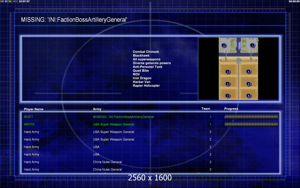Screen dimensions: 300x188
Task: Click the 'Progress' column header
Action: click(231, 109)
